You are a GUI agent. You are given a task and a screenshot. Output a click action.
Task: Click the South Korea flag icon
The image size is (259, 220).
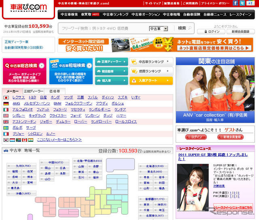pos(6,140)
